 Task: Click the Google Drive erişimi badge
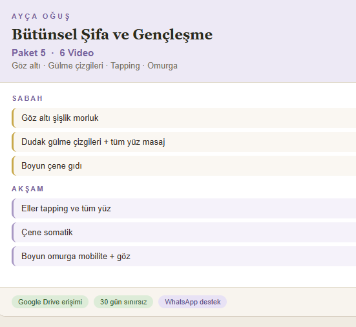point(50,302)
